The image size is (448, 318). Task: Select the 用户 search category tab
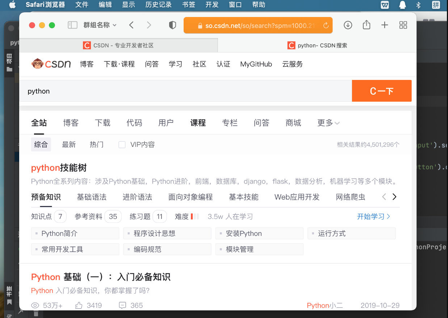[166, 123]
